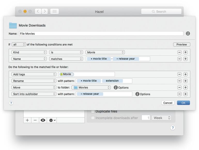Select release year token in Name pattern
199x150 pixels.
[126, 59]
